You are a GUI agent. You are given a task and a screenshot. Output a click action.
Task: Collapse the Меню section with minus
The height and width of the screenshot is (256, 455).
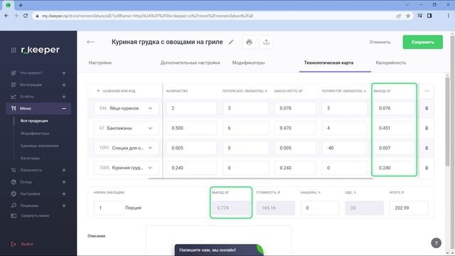(x=64, y=109)
